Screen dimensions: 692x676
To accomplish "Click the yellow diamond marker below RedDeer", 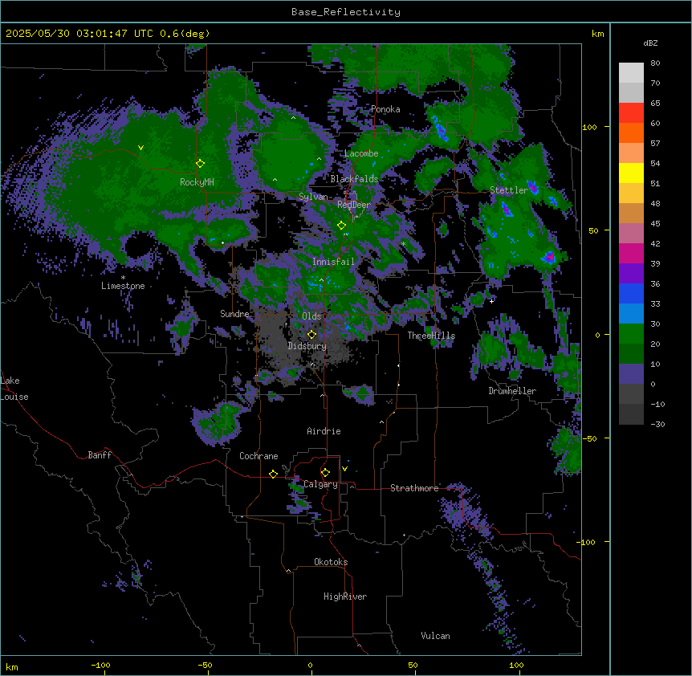I will coord(341,226).
